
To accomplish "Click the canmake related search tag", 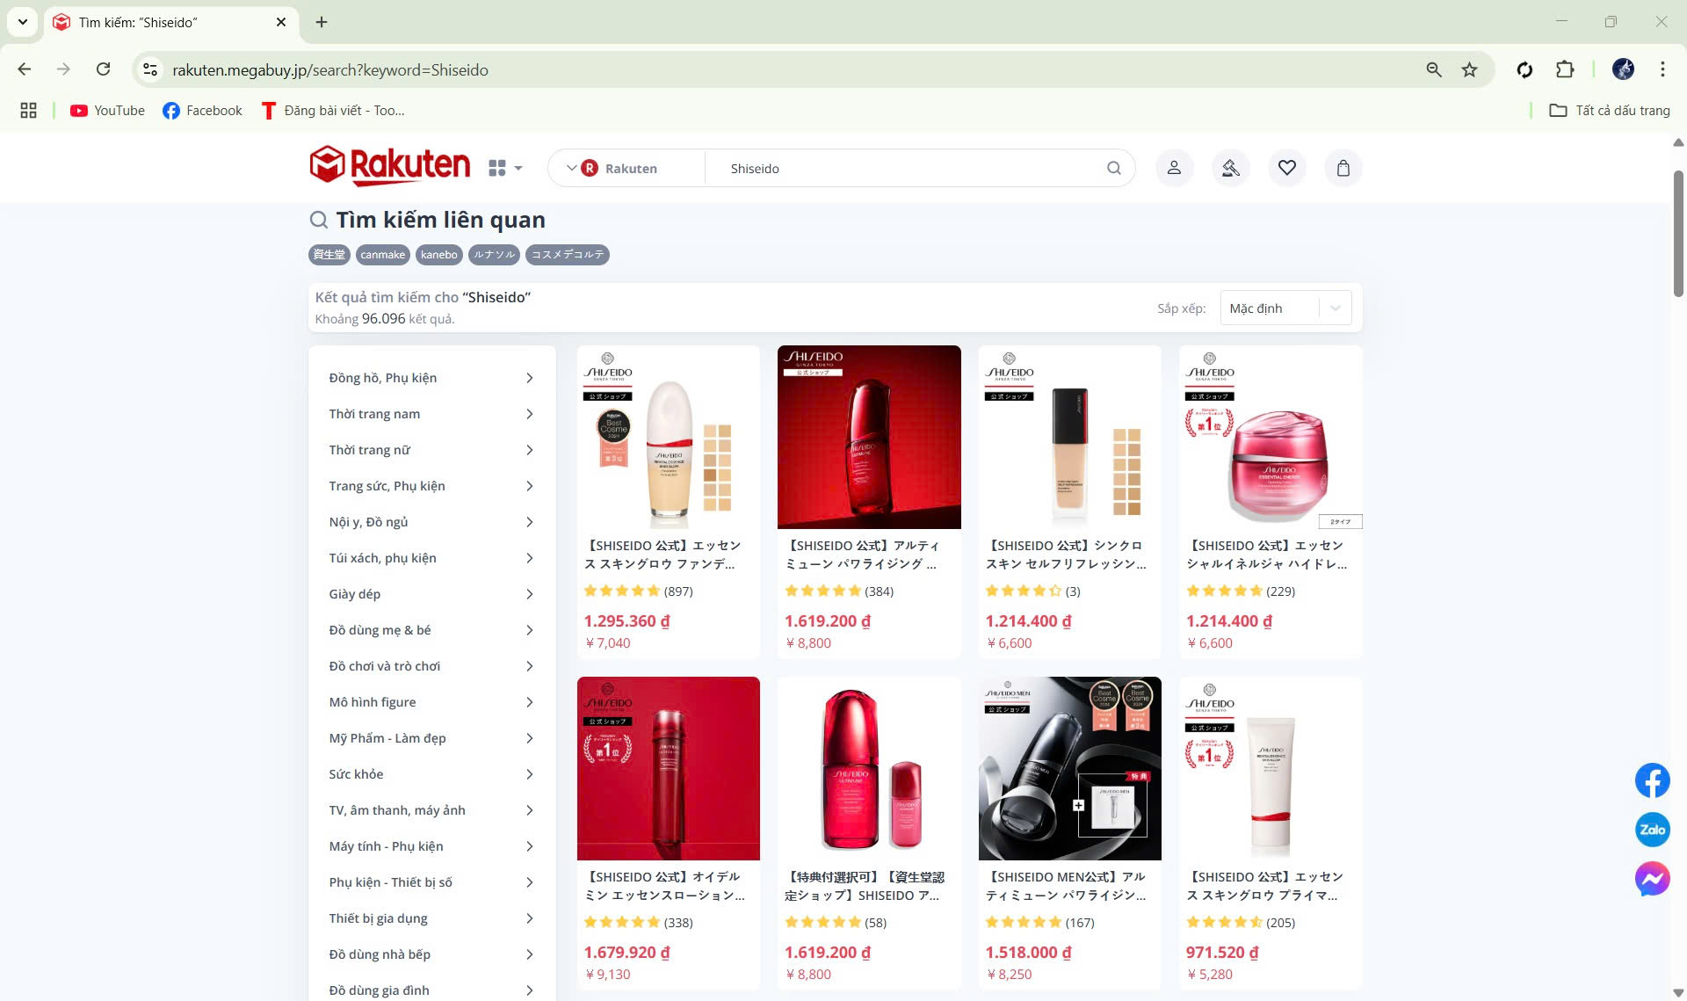I will tap(382, 255).
